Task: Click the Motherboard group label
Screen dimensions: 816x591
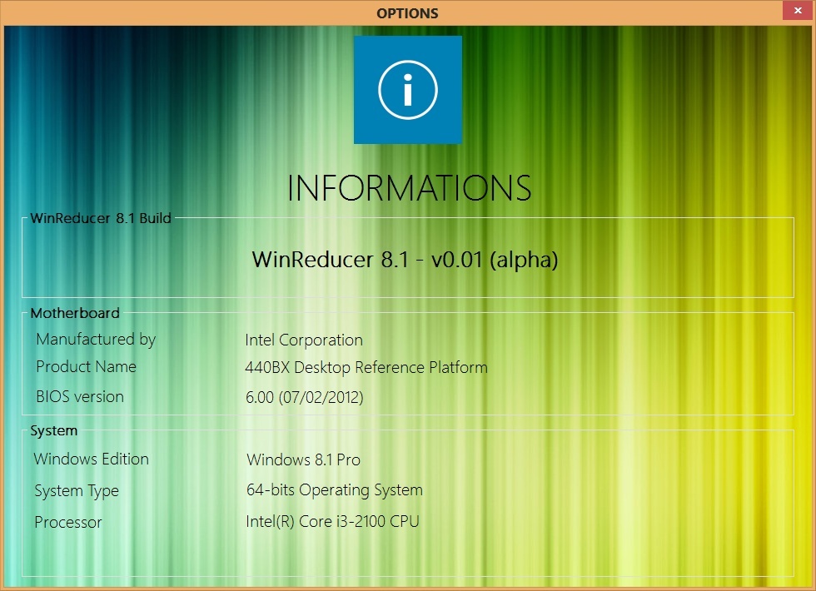Action: 75,313
